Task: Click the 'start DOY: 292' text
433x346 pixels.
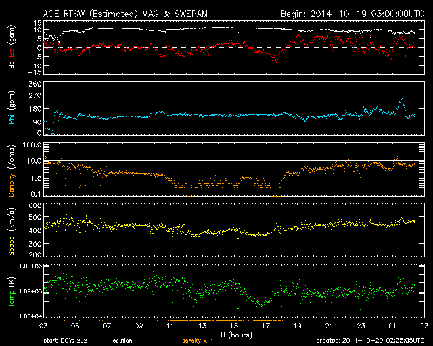Action: [x=65, y=341]
